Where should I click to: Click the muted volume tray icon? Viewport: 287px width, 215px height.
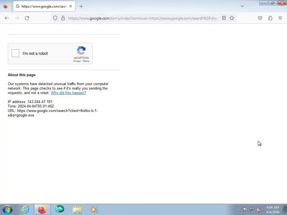point(259,210)
